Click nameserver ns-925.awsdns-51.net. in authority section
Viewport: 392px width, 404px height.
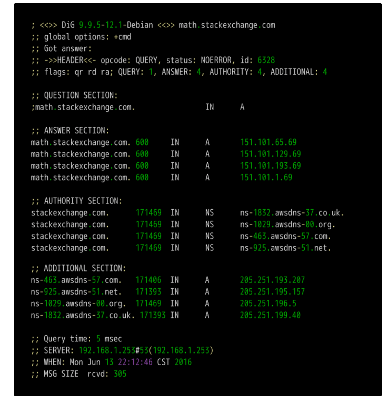(285, 248)
